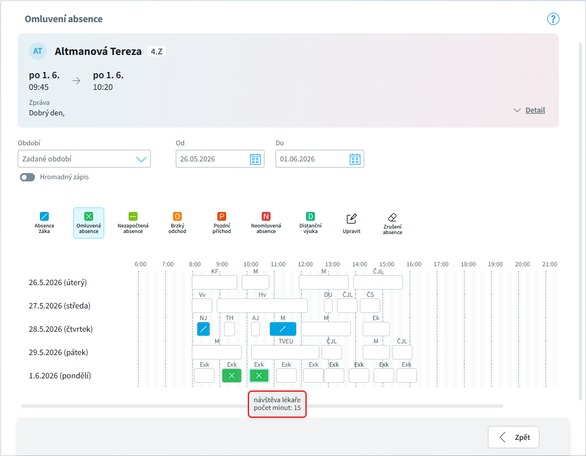Click the 29.5.2026 (pátek) row label
586x456 pixels.
point(58,352)
